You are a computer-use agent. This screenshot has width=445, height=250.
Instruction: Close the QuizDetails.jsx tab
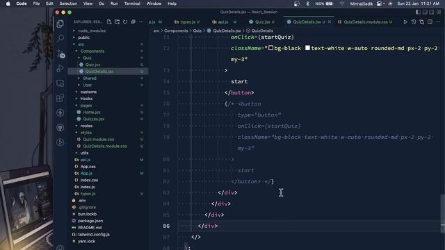tap(330, 22)
